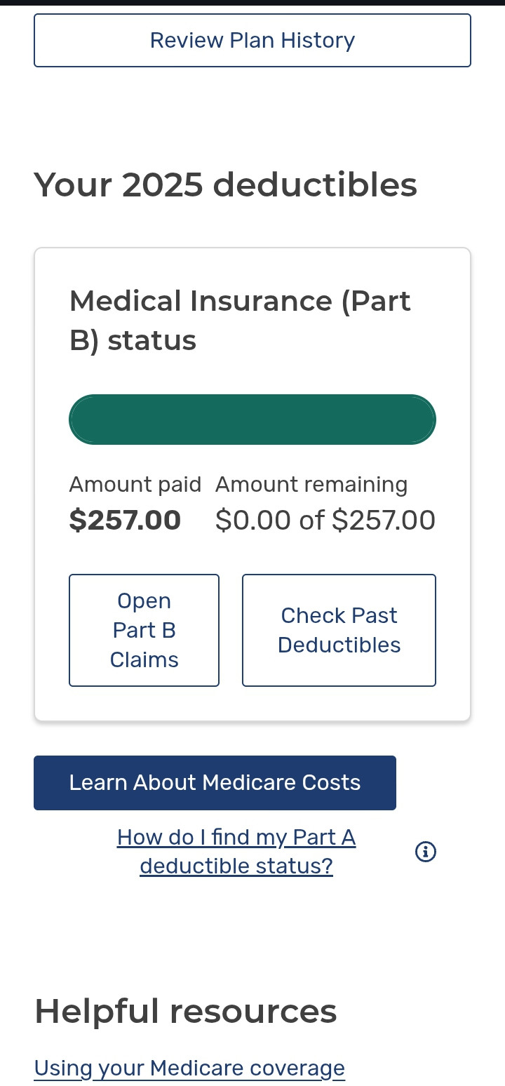Click the word deductibles in the 2025 heading

pos(315,185)
